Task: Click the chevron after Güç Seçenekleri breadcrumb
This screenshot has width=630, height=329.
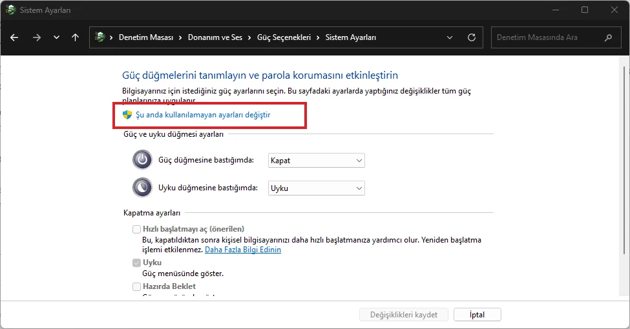Action: 318,37
